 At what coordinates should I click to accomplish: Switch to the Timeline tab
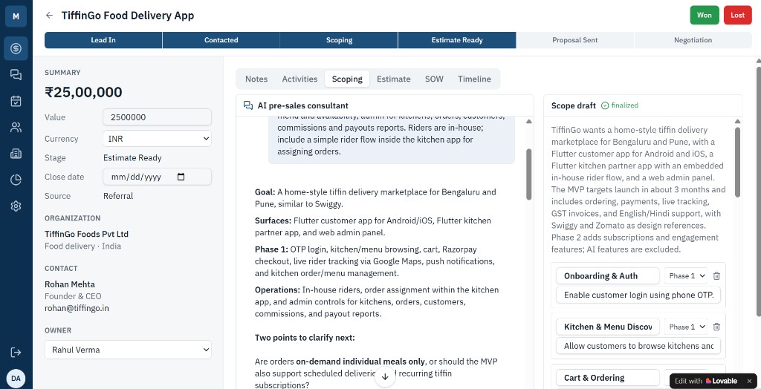coord(474,79)
